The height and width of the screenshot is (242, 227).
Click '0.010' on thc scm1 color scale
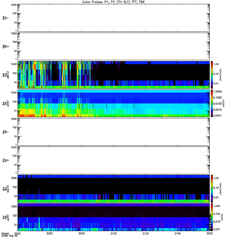217,222
